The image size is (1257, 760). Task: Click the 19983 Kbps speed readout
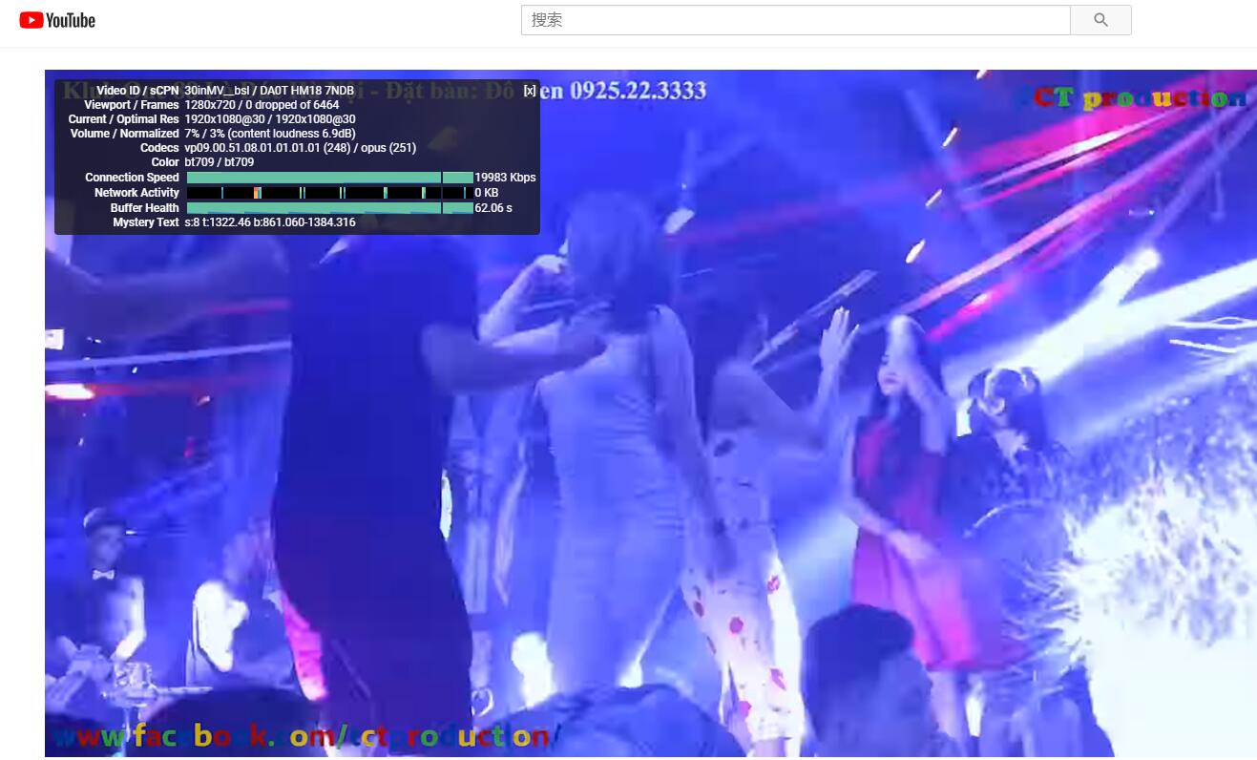pos(505,178)
